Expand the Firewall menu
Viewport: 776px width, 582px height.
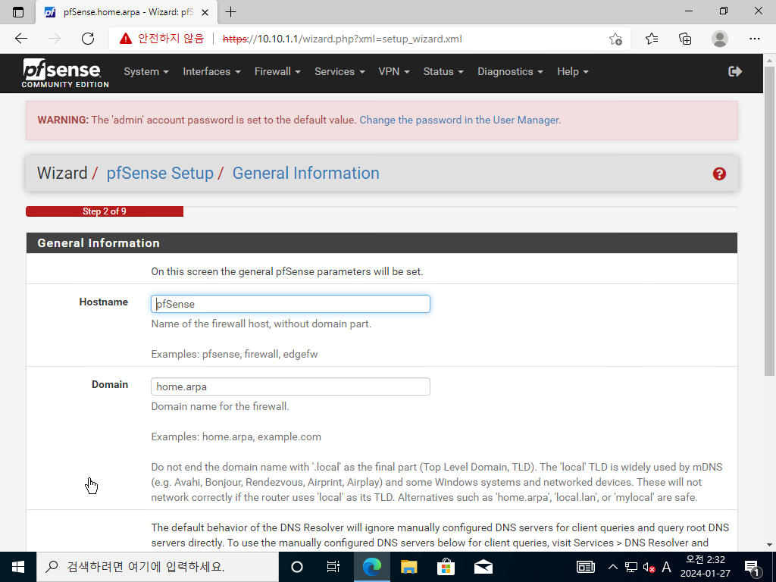277,72
